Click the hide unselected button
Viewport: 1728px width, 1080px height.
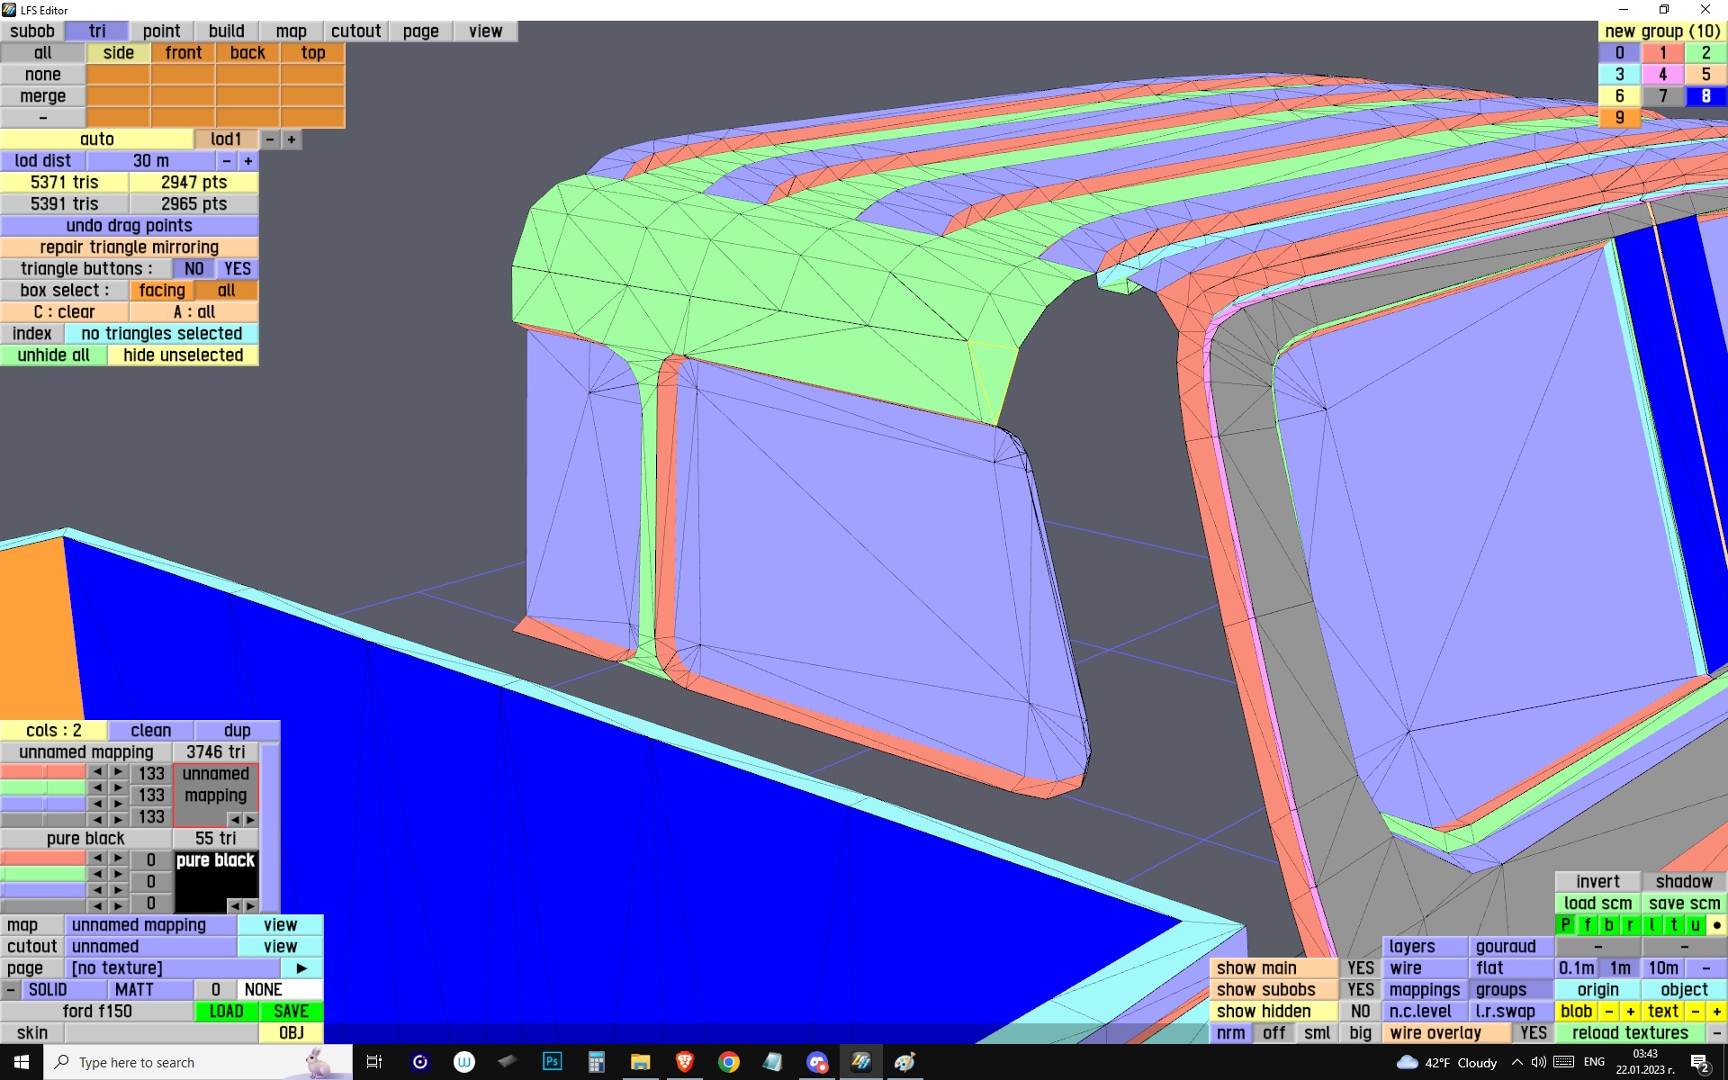point(183,355)
